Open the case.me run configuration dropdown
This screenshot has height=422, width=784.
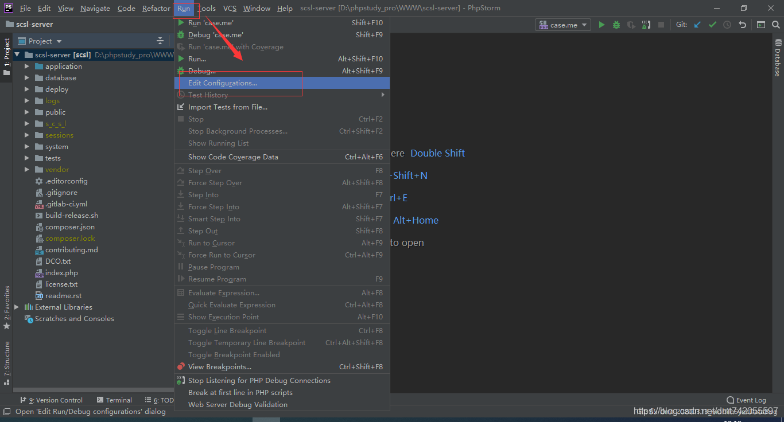563,25
